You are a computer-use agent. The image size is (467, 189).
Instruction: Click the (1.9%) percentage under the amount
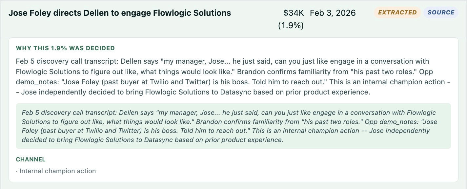coord(291,26)
